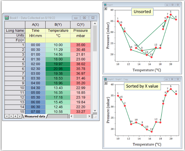Maximize the Graph1 window
185x151 pixels.
[x=172, y=5]
